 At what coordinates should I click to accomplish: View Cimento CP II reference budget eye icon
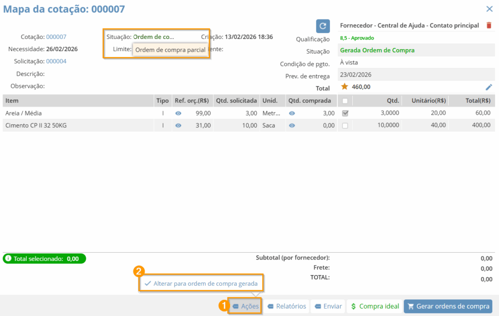tap(178, 125)
